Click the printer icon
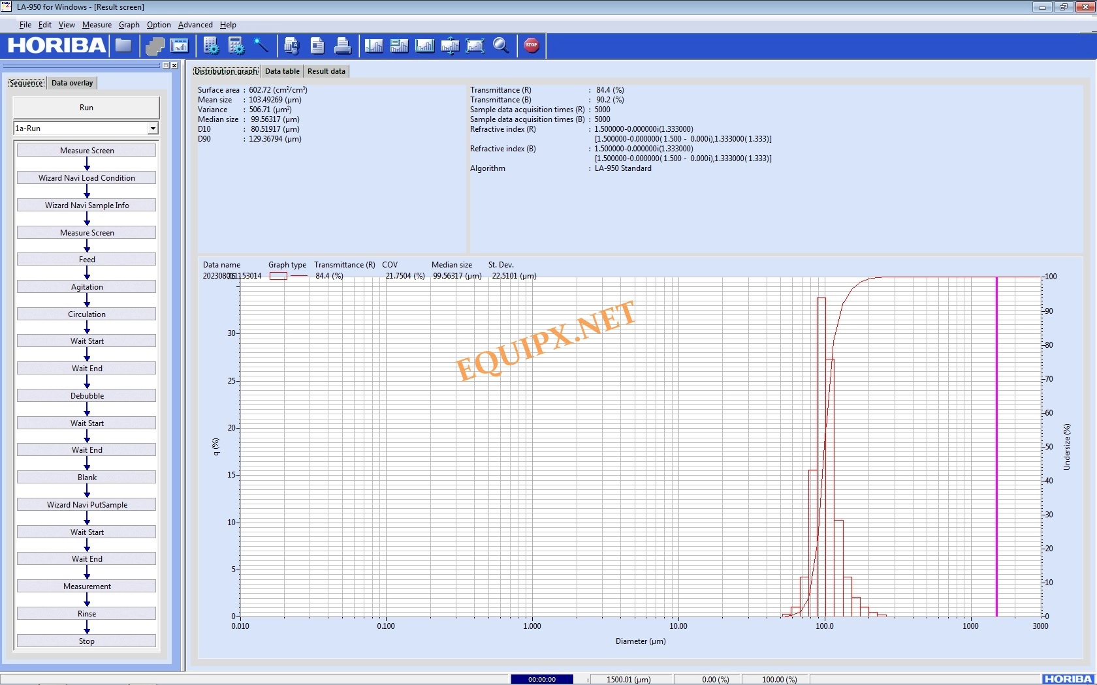This screenshot has height=685, width=1097. pyautogui.click(x=343, y=46)
